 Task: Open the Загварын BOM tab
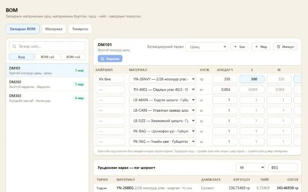click(23, 29)
